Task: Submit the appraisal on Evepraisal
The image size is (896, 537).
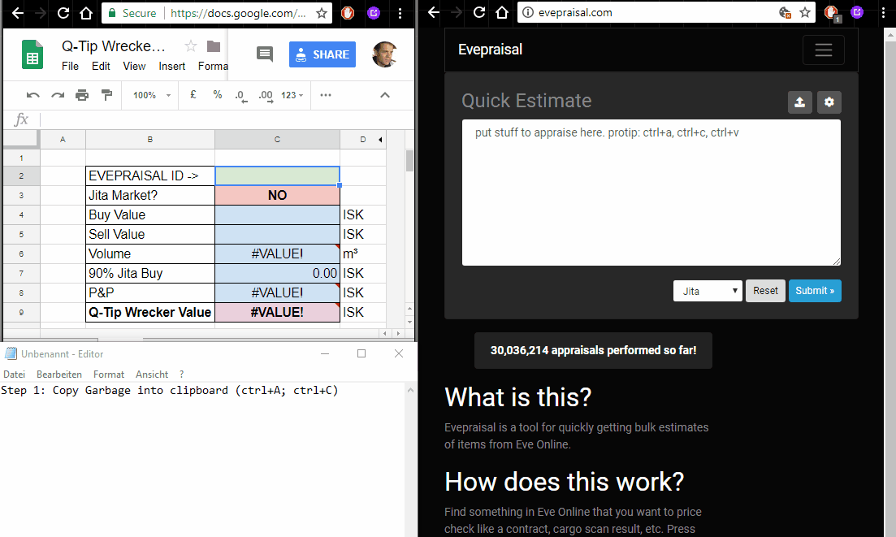Action: tap(815, 291)
